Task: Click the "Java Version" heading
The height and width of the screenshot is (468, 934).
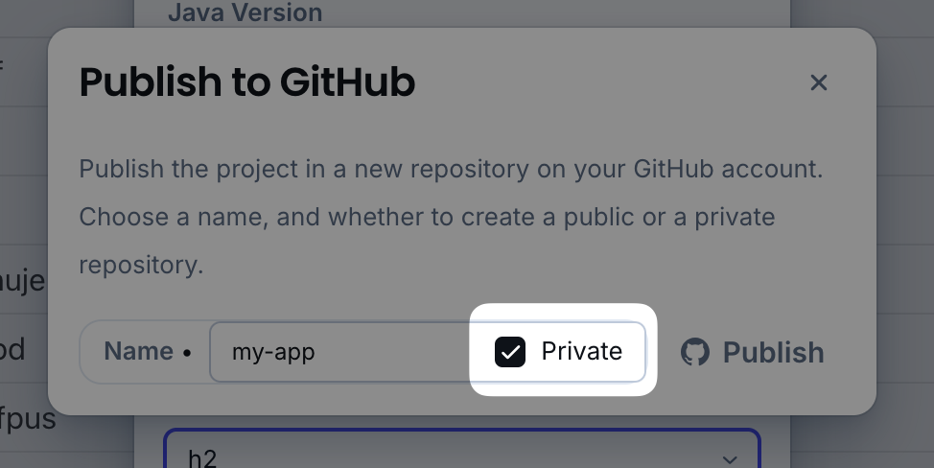Action: [x=245, y=13]
